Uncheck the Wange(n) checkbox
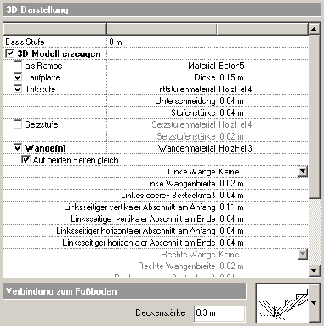The height and width of the screenshot is (326, 324). (x=18, y=148)
